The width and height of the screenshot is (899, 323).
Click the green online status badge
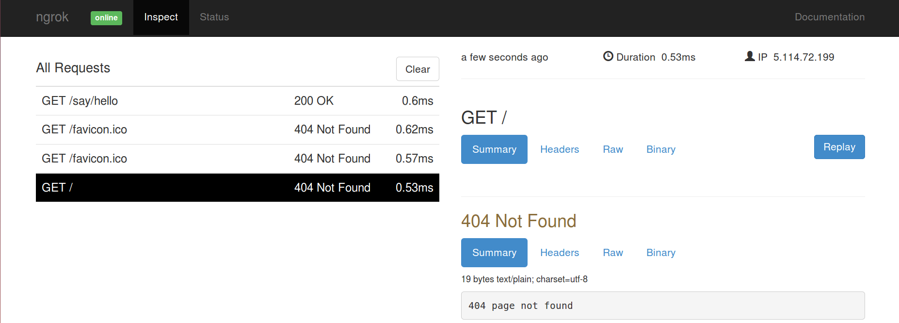106,18
